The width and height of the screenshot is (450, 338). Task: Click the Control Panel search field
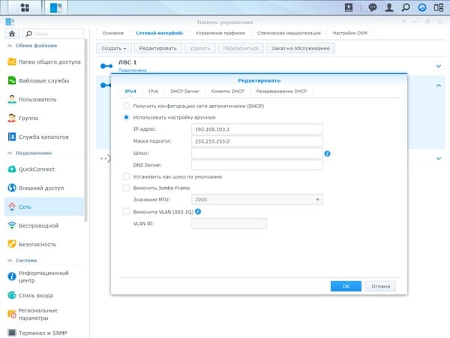(x=53, y=34)
